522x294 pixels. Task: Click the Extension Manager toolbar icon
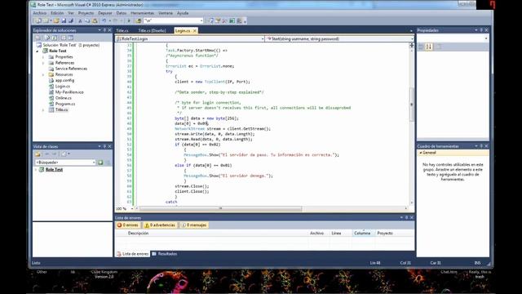239,20
